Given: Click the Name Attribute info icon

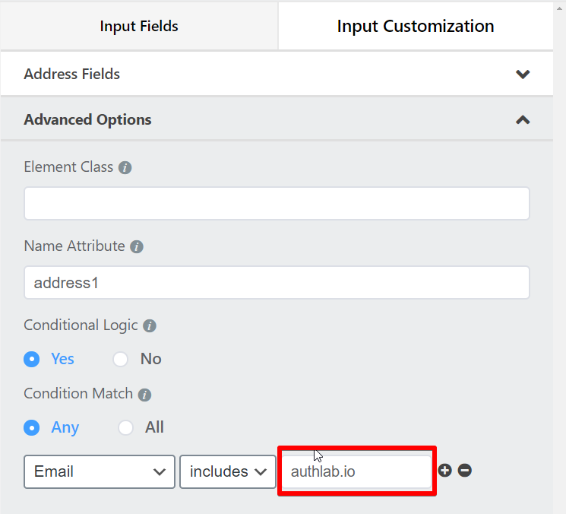Looking at the screenshot, I should pos(137,247).
